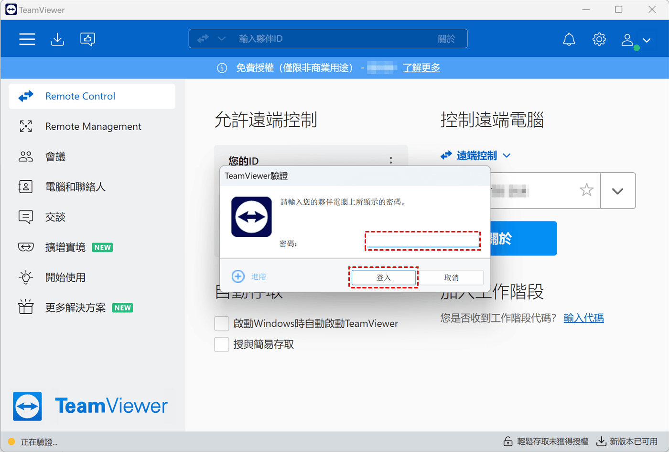669x452 pixels.
Task: Click the 您的ID label
Action: click(x=243, y=161)
